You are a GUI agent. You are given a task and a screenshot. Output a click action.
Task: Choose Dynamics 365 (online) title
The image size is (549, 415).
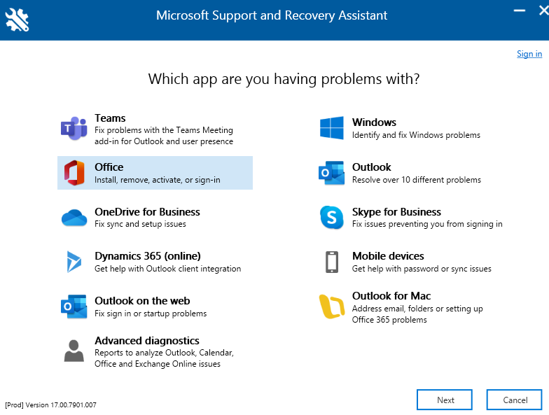coord(147,256)
